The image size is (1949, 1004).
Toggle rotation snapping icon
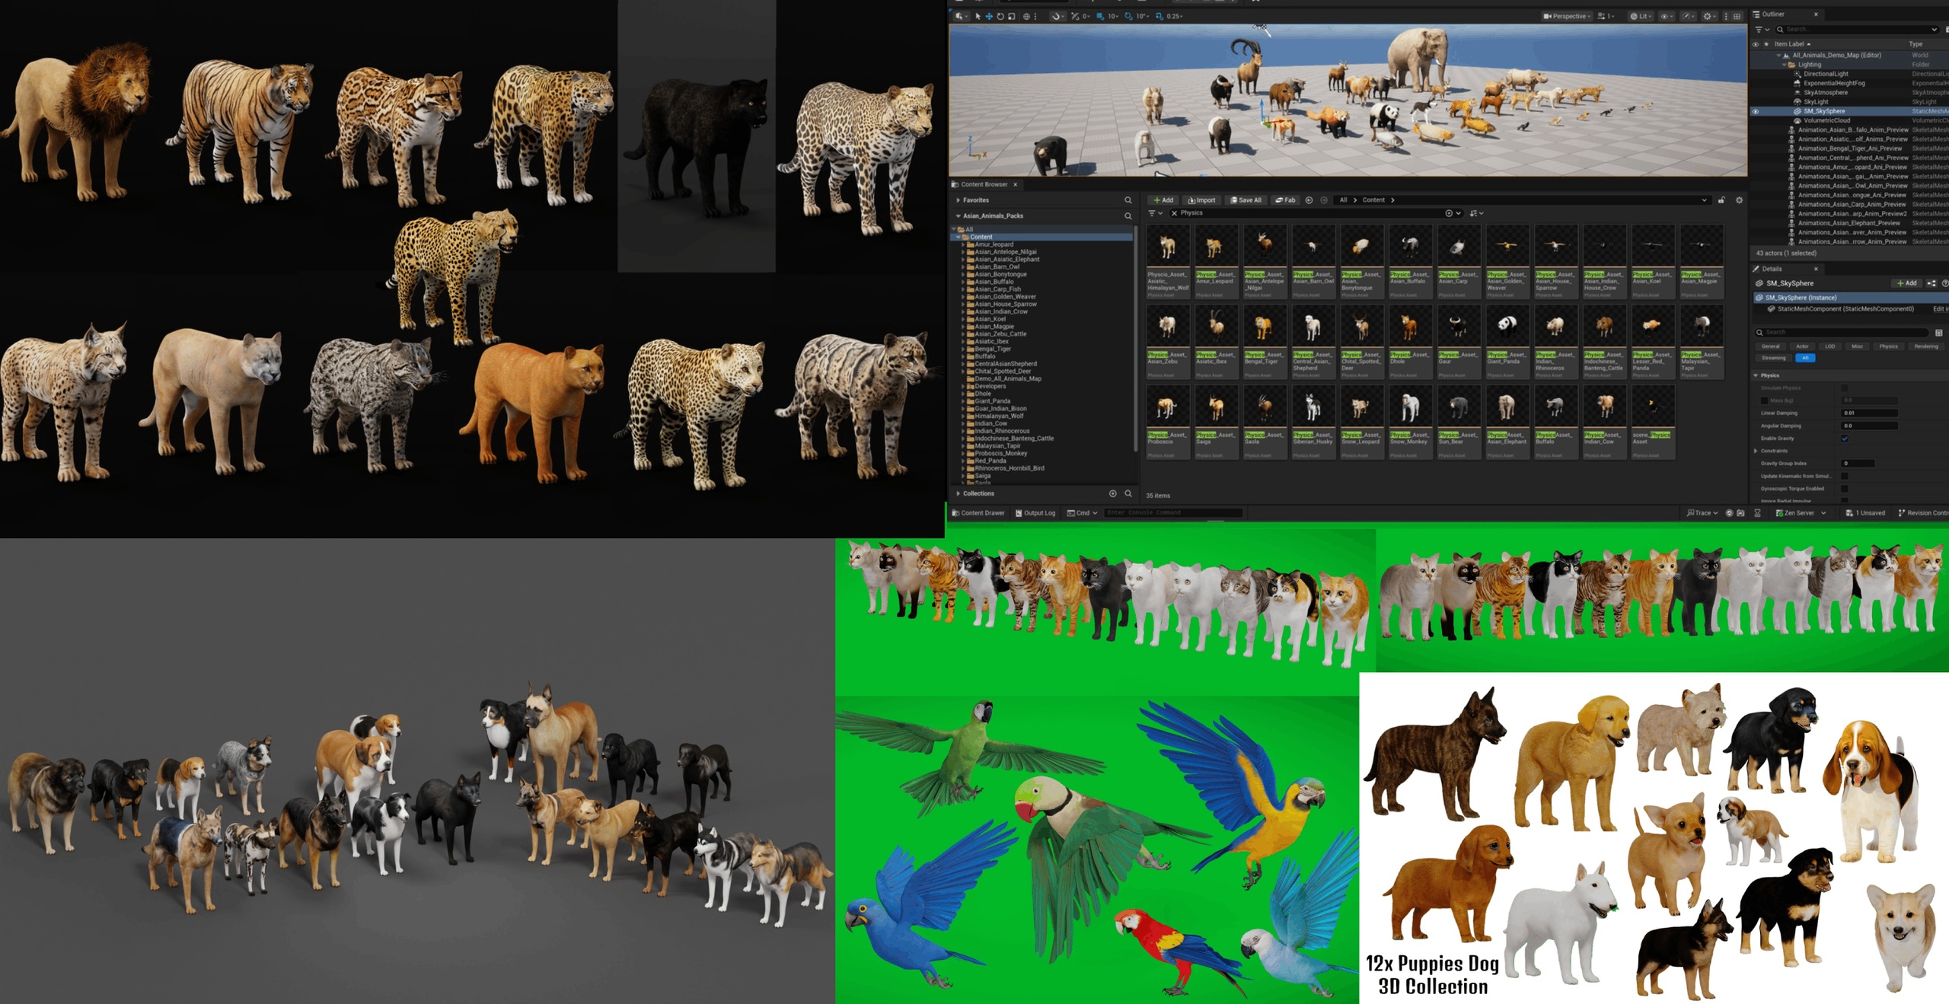pyautogui.click(x=1128, y=16)
